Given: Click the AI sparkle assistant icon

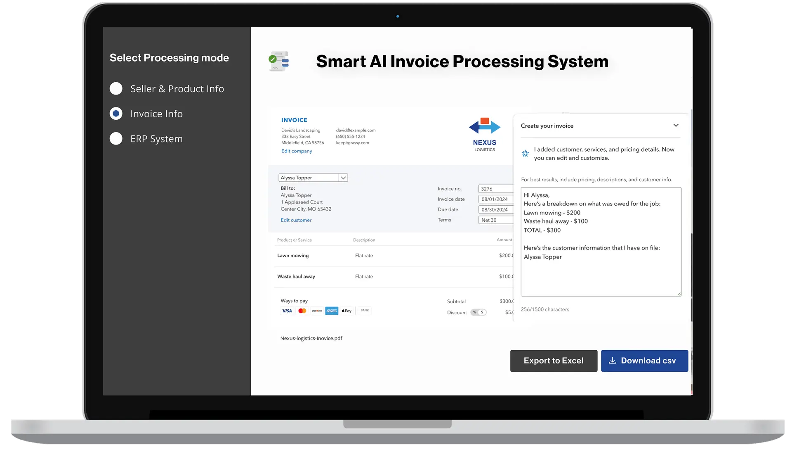Looking at the screenshot, I should [525, 153].
